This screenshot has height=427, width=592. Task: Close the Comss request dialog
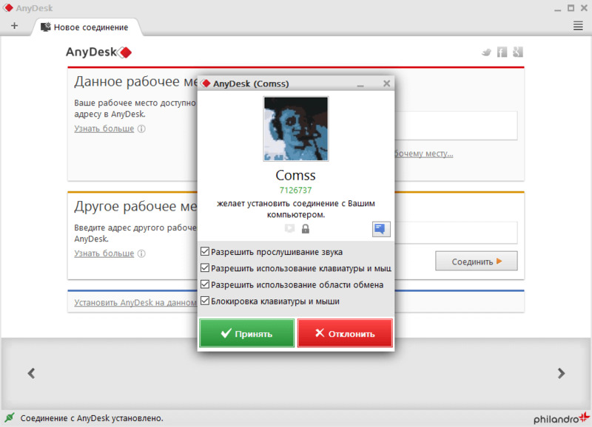click(386, 83)
